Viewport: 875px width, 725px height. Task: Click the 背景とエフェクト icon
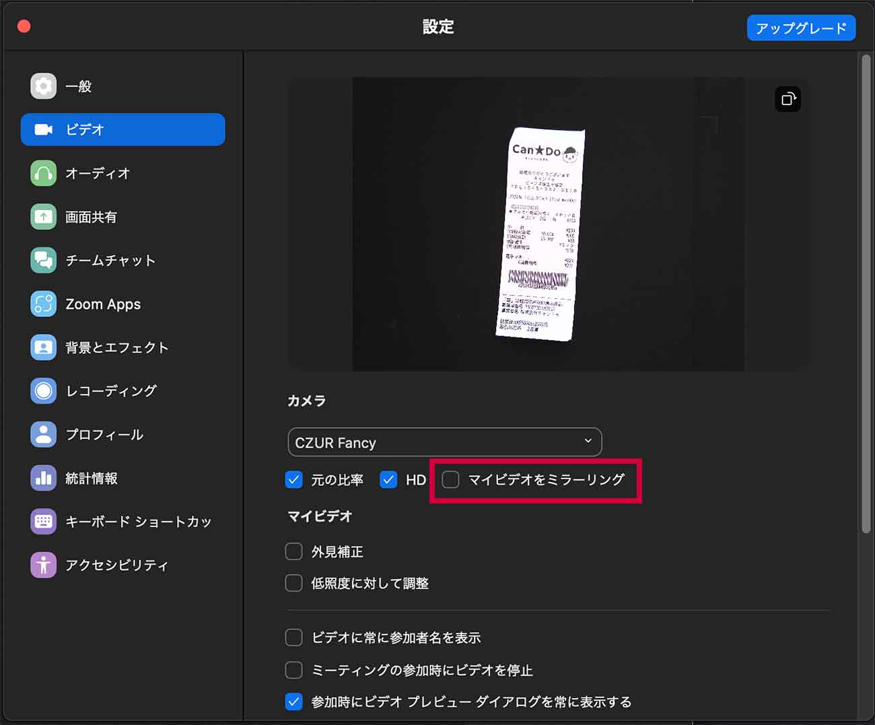pyautogui.click(x=44, y=347)
